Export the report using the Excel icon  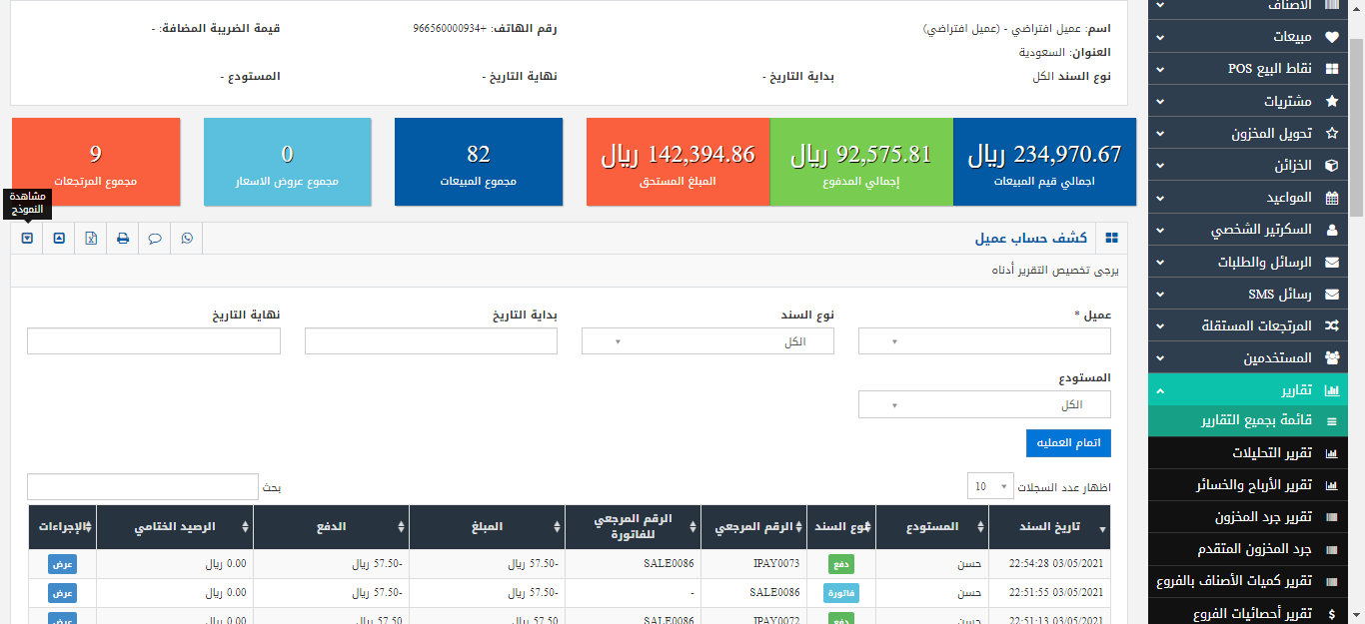pyautogui.click(x=91, y=239)
